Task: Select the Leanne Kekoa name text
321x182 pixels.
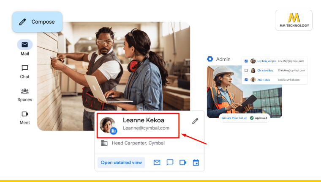Action: tap(144, 120)
